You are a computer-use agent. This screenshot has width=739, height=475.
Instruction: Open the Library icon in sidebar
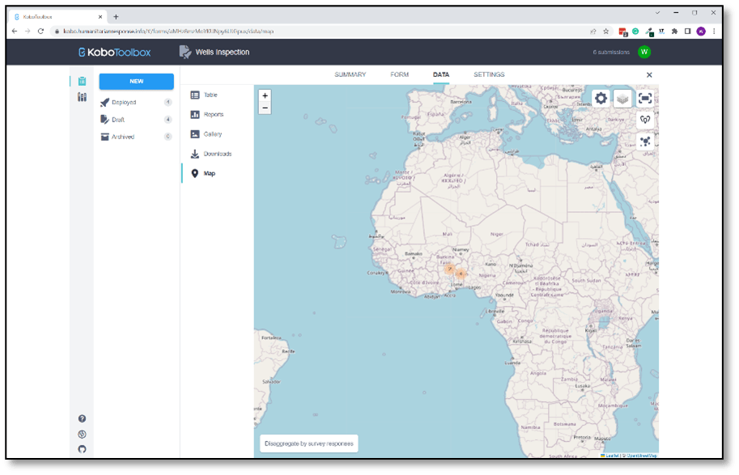point(82,97)
